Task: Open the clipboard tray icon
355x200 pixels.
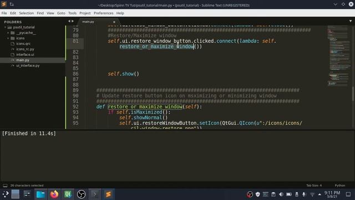Action: (273, 194)
